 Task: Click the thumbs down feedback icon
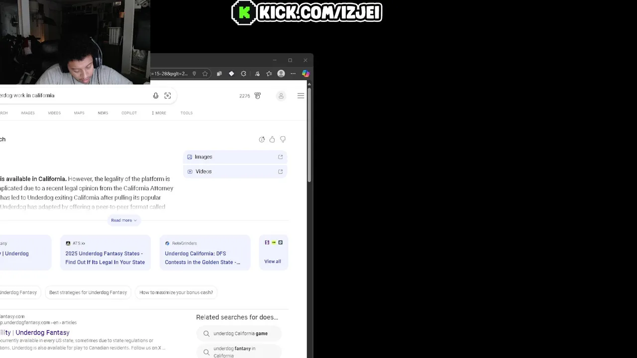[x=283, y=139]
